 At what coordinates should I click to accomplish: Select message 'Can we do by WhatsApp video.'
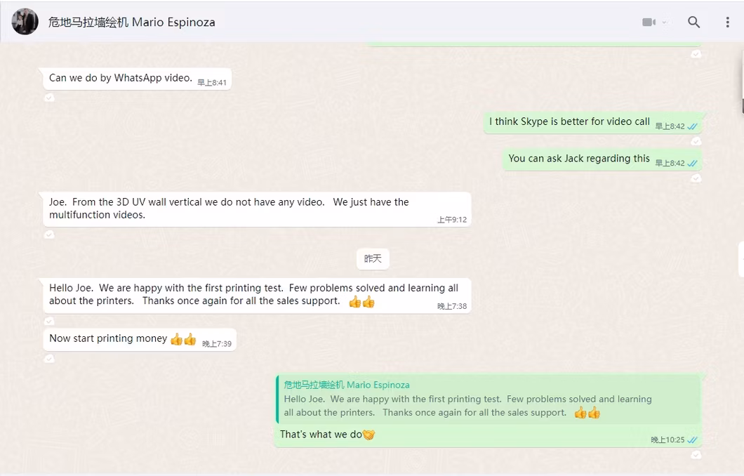(x=137, y=79)
